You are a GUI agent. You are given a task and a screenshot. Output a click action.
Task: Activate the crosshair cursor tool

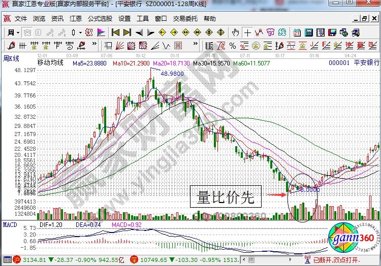click(247, 32)
